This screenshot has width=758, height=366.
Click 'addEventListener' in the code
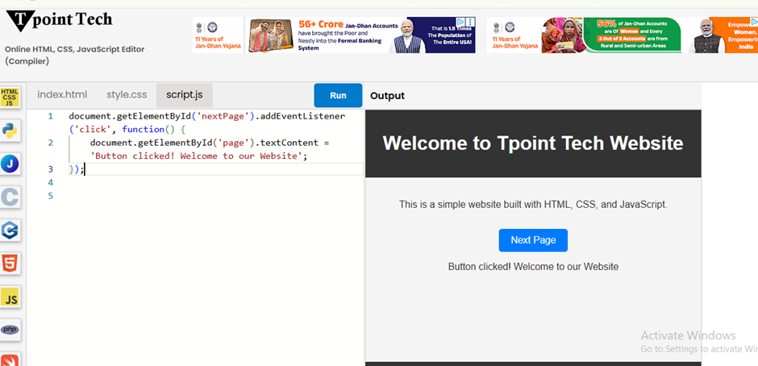(302, 117)
